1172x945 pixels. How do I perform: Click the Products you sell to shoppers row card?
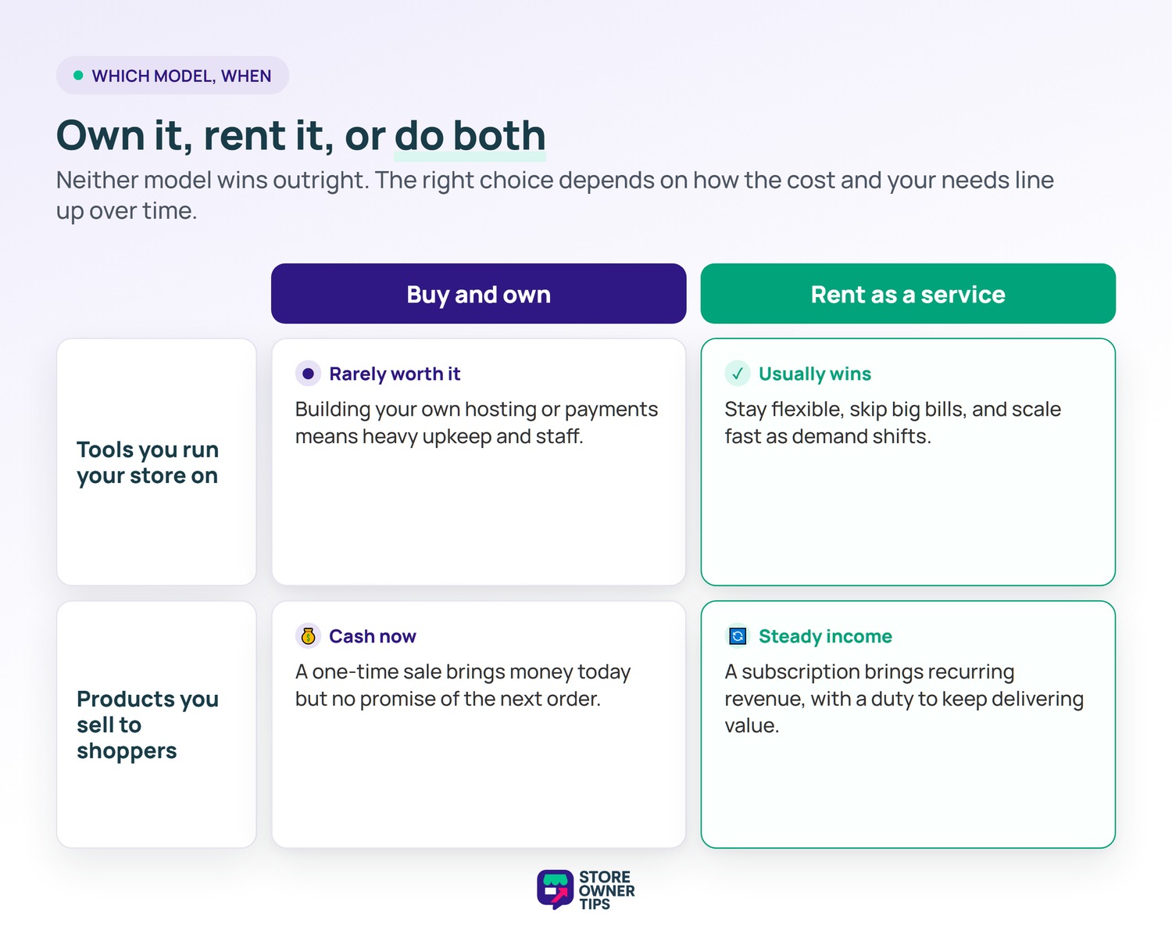156,725
